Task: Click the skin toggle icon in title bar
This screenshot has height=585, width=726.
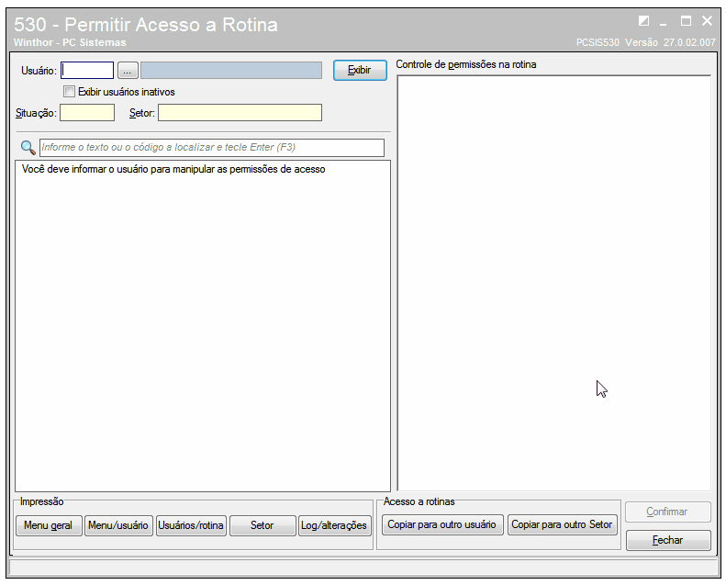Action: tap(643, 21)
